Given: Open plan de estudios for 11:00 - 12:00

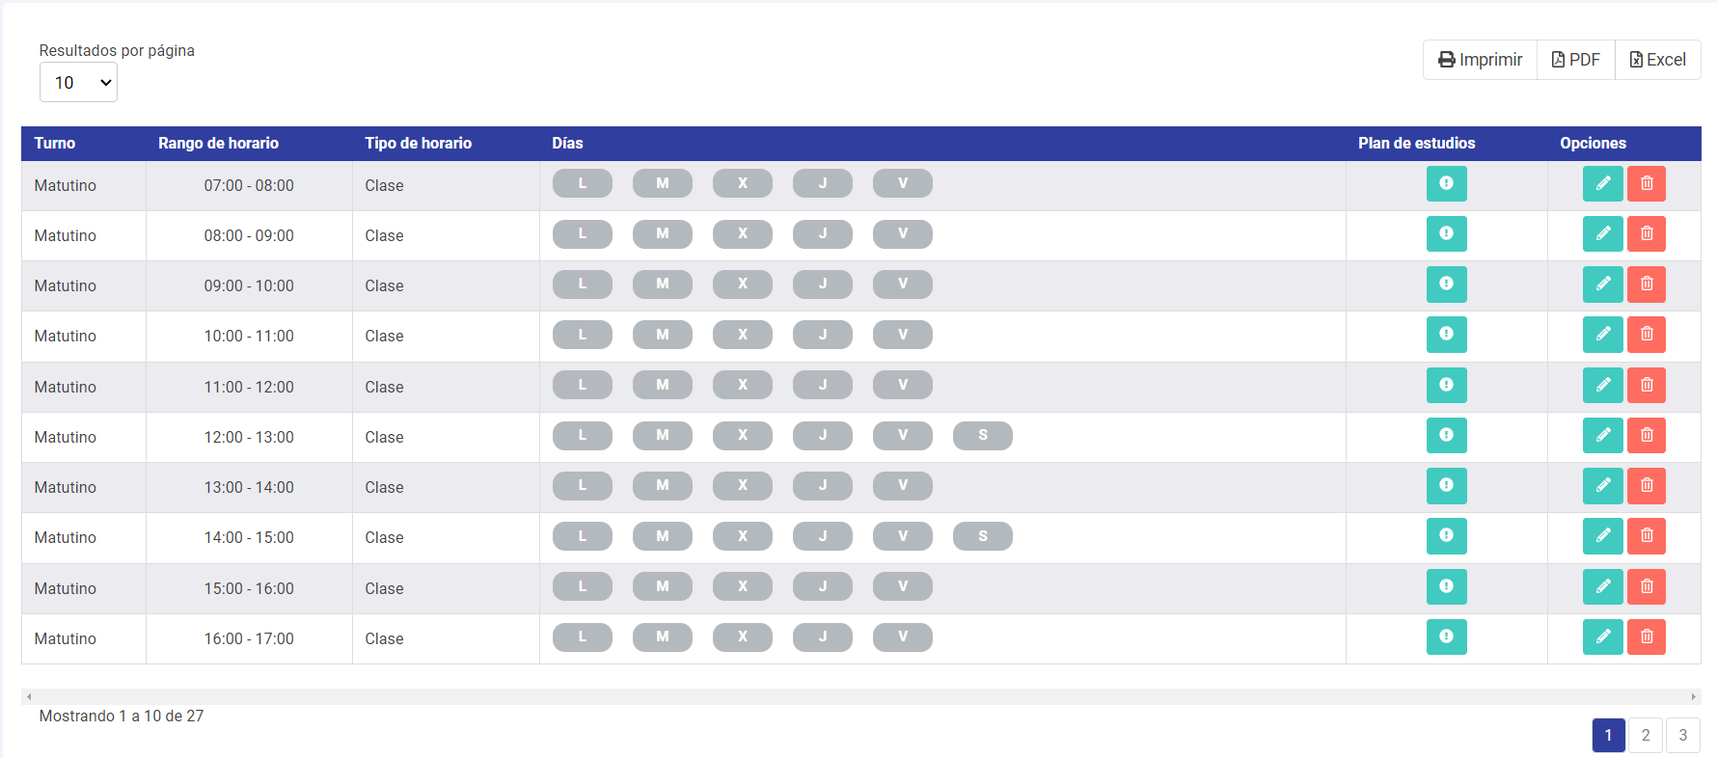Looking at the screenshot, I should (x=1446, y=385).
